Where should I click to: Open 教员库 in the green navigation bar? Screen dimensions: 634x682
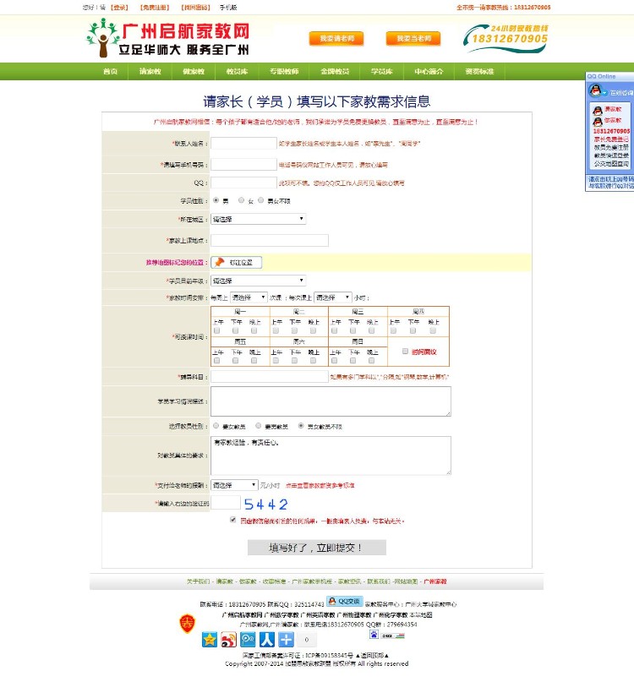237,71
